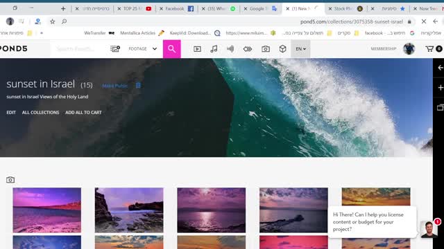444x249 pixels.
Task: Open the Chrome profile avatar
Action: pyautogui.click(x=10, y=21)
